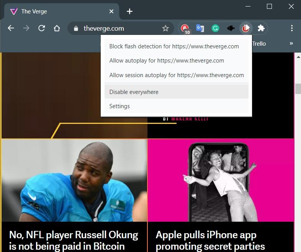
Task: Reload the current page
Action: pyautogui.click(x=41, y=28)
